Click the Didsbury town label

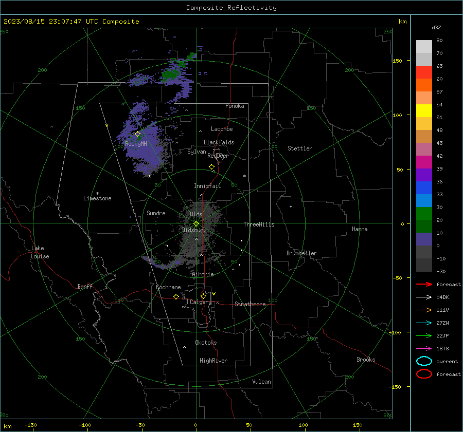(x=194, y=230)
